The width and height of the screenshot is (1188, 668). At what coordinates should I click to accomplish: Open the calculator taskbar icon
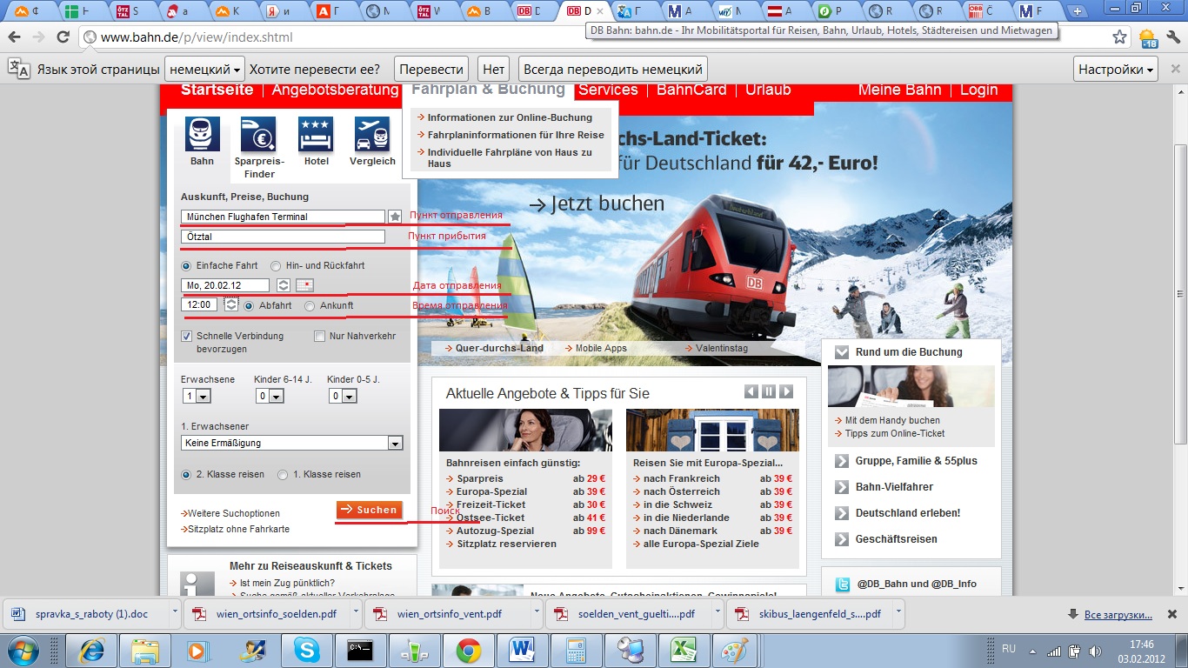(x=575, y=650)
